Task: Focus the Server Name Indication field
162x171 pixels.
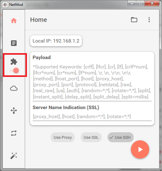Action: [92, 117]
